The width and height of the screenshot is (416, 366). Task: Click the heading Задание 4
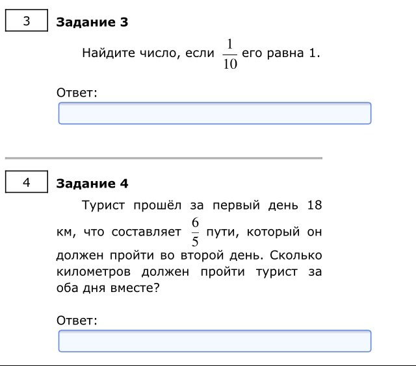(x=92, y=184)
